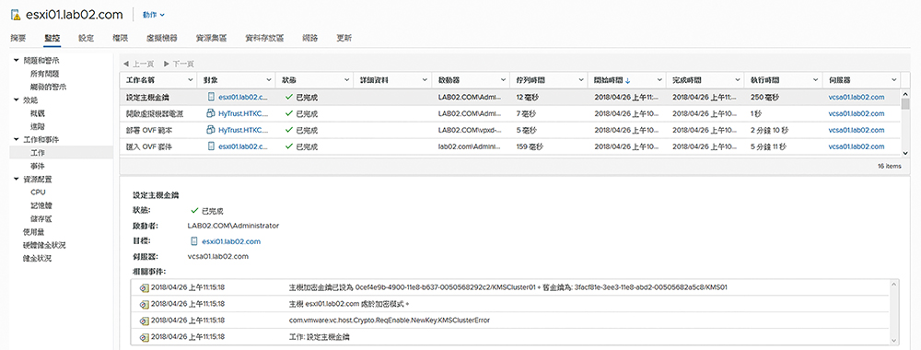Collapse the 問題和警示 tree section

(x=16, y=60)
